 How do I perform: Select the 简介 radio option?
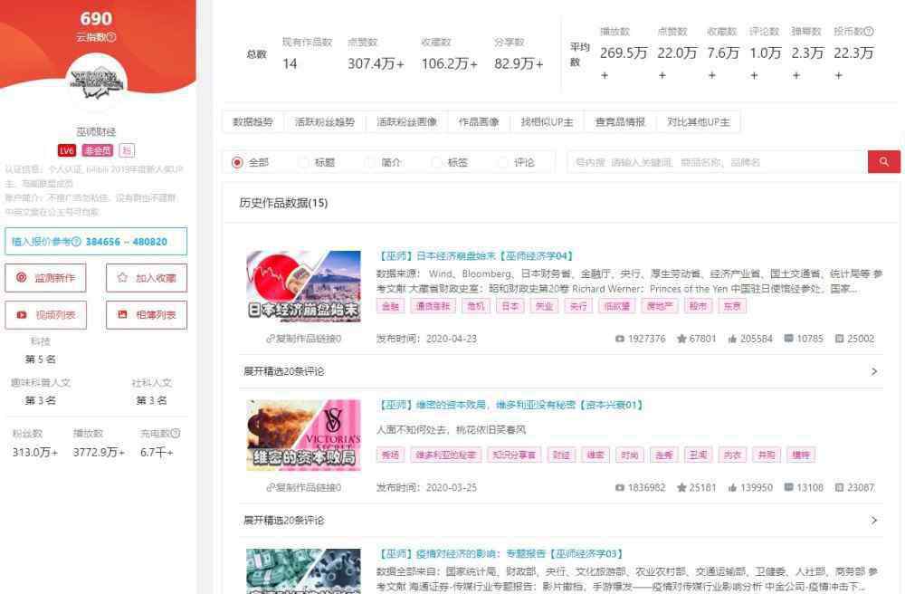tap(370, 163)
